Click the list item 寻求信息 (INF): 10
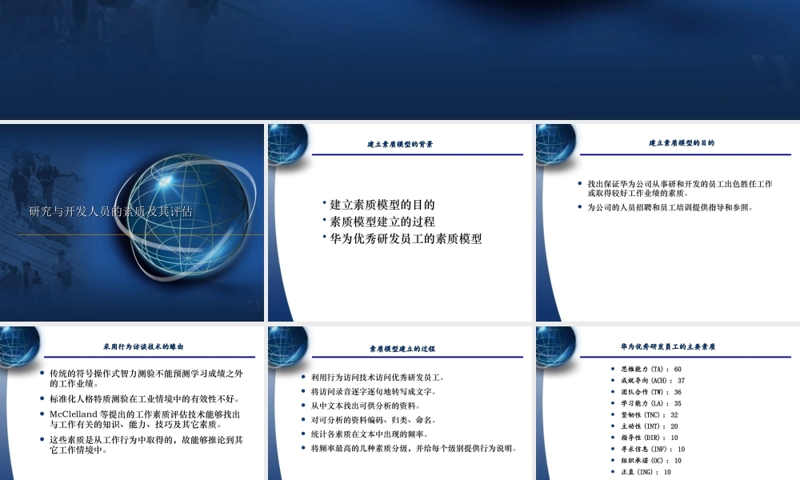 click(653, 449)
